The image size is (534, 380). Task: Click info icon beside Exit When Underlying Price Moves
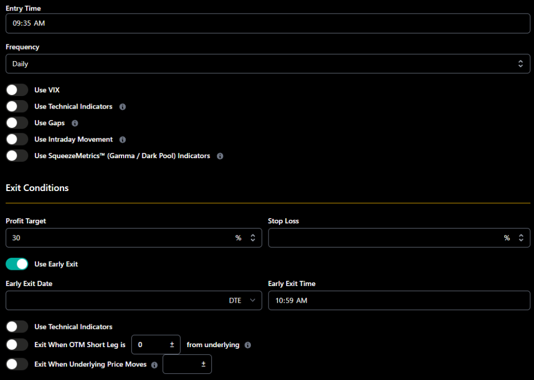(154, 365)
